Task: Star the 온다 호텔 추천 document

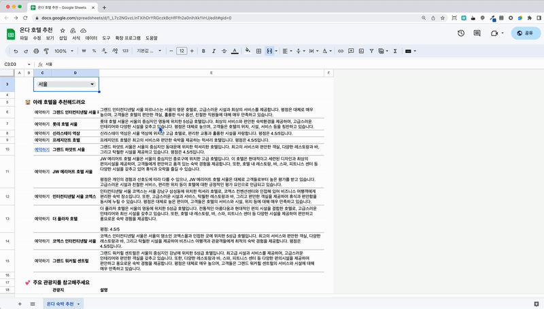Action: [x=63, y=31]
